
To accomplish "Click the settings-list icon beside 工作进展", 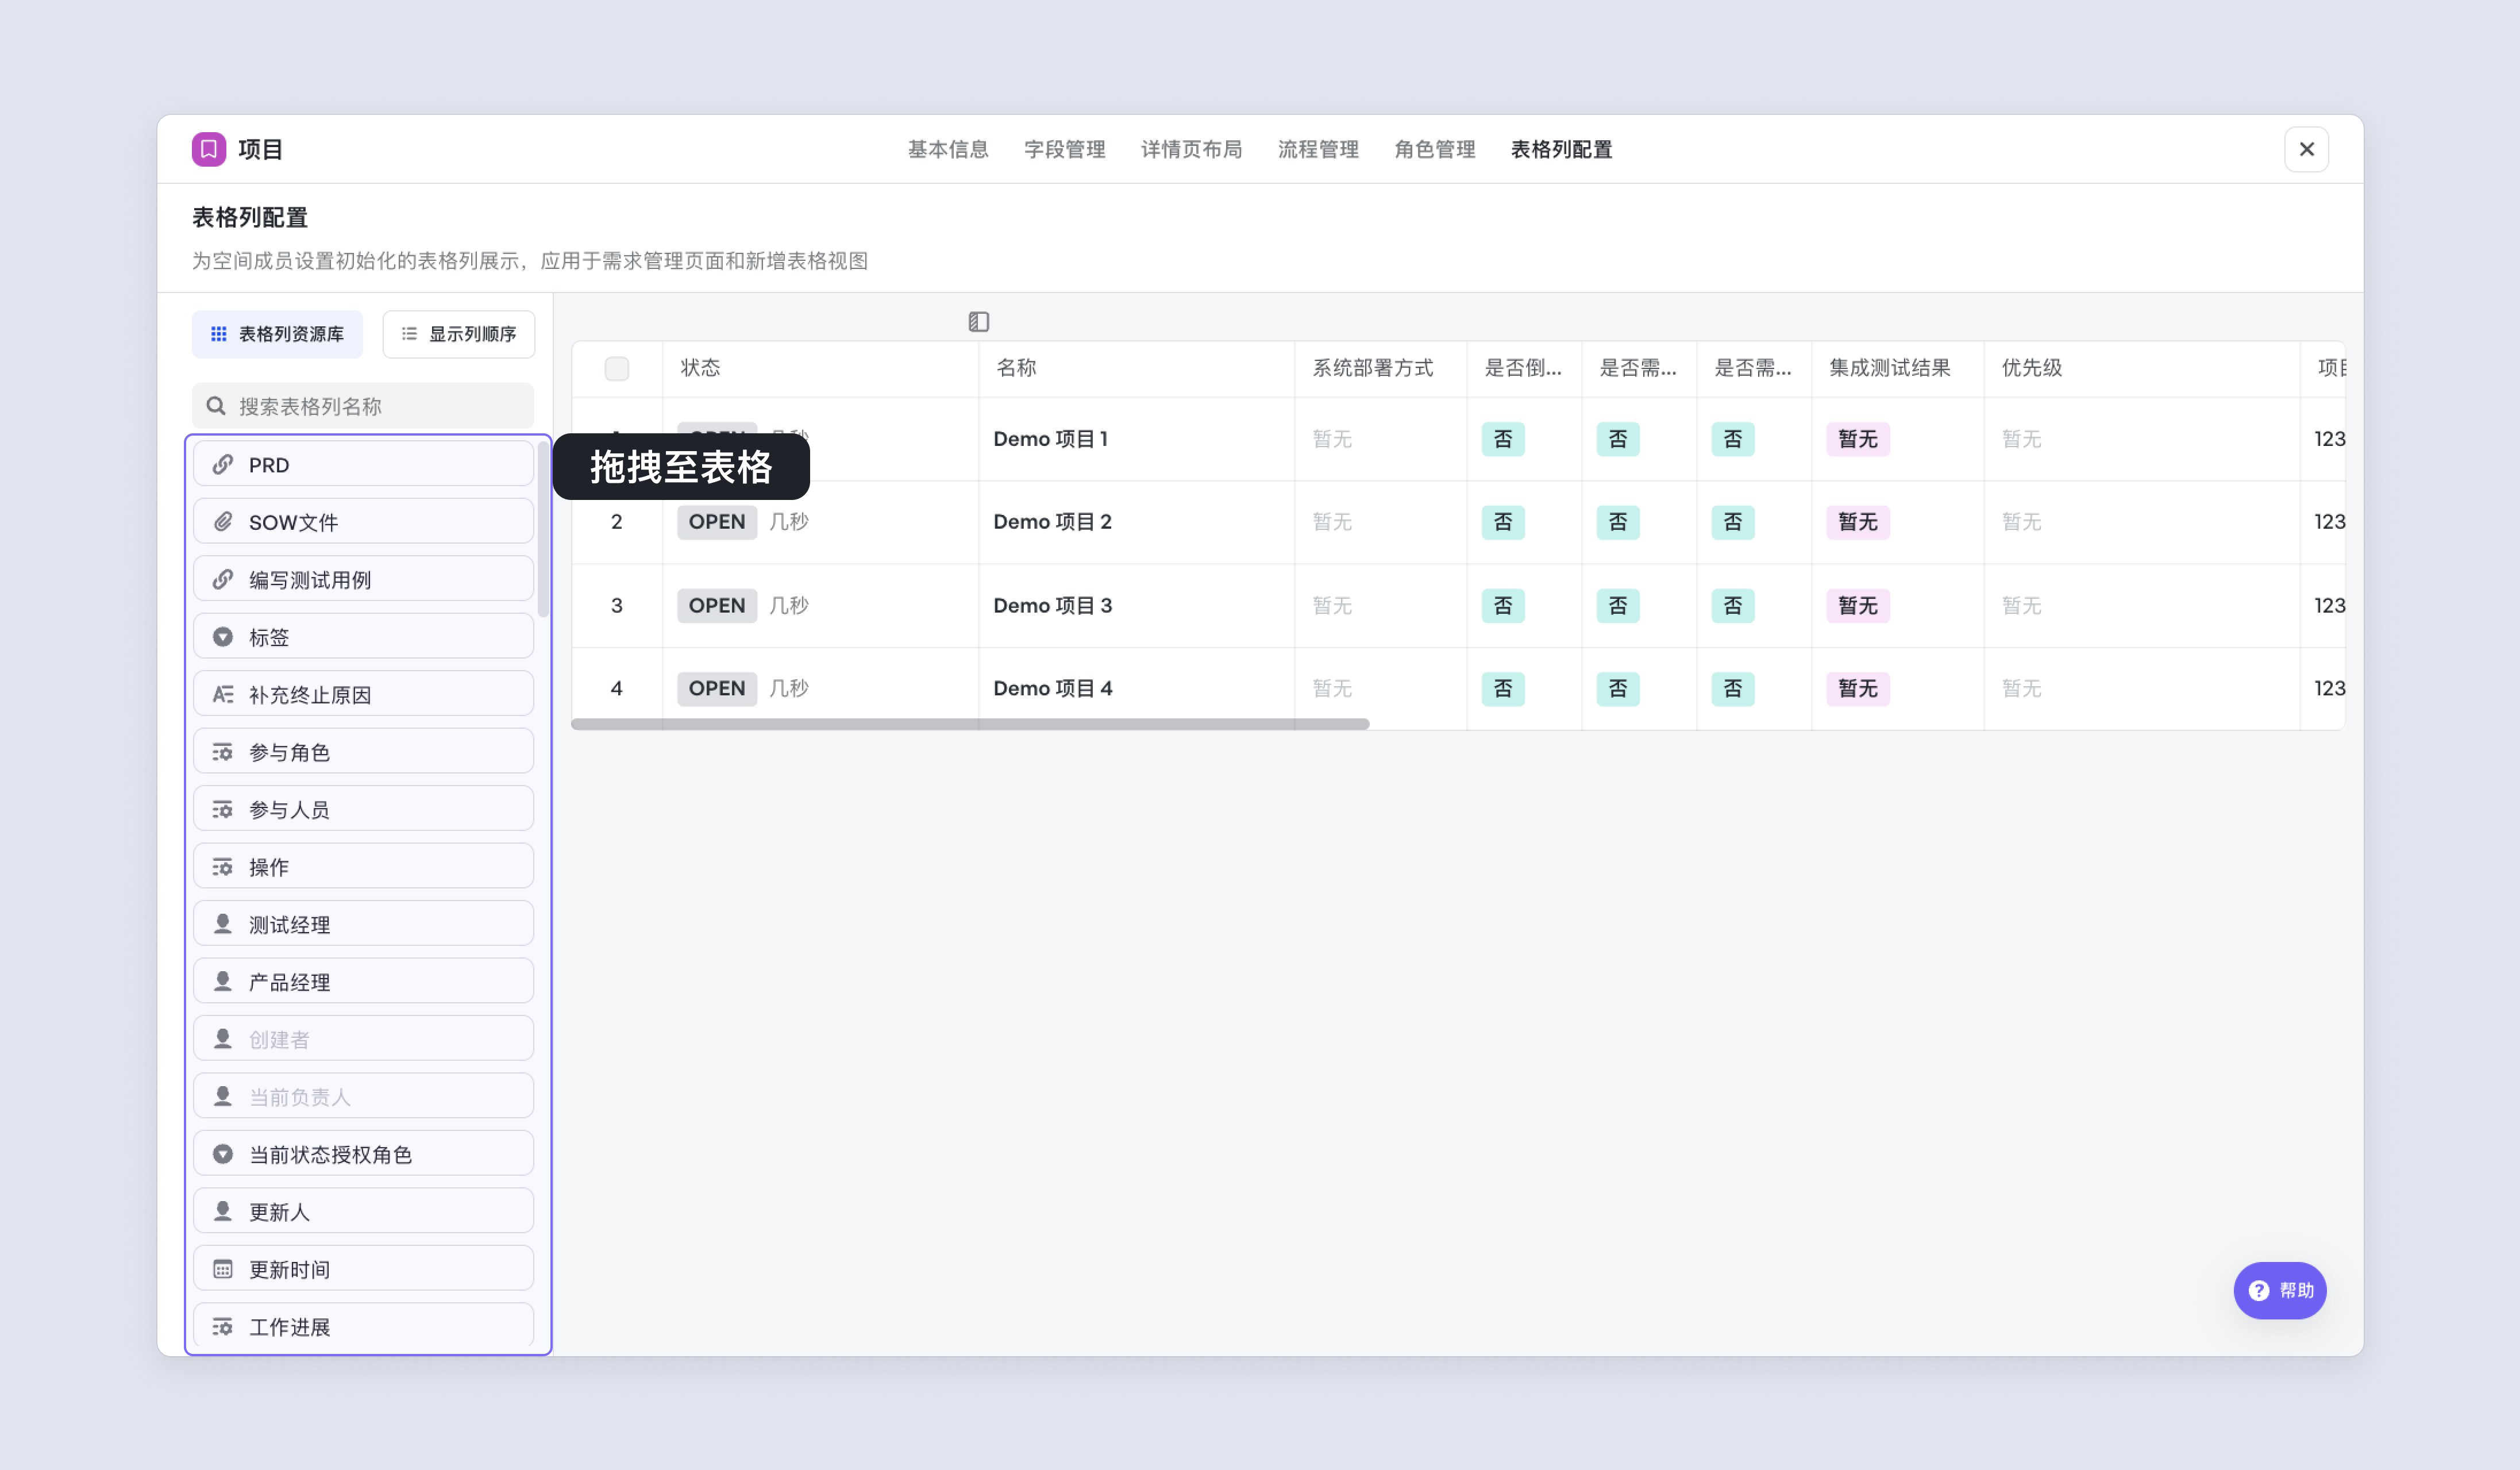I will click(223, 1327).
